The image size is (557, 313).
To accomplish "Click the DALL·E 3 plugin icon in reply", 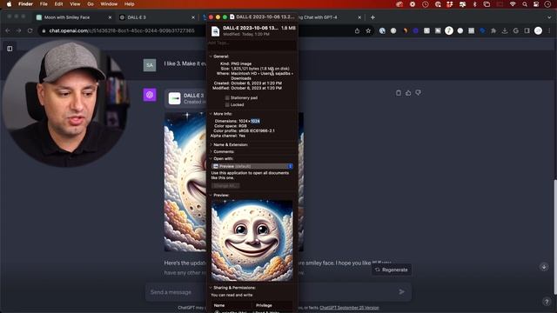I will 174,98.
